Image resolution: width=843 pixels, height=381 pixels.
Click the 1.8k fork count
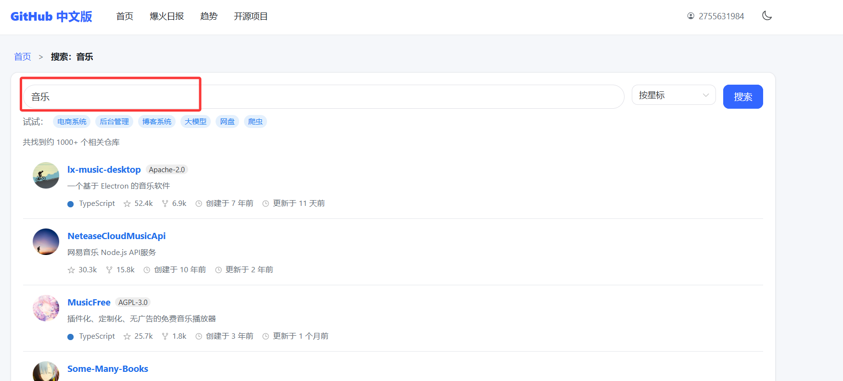179,336
